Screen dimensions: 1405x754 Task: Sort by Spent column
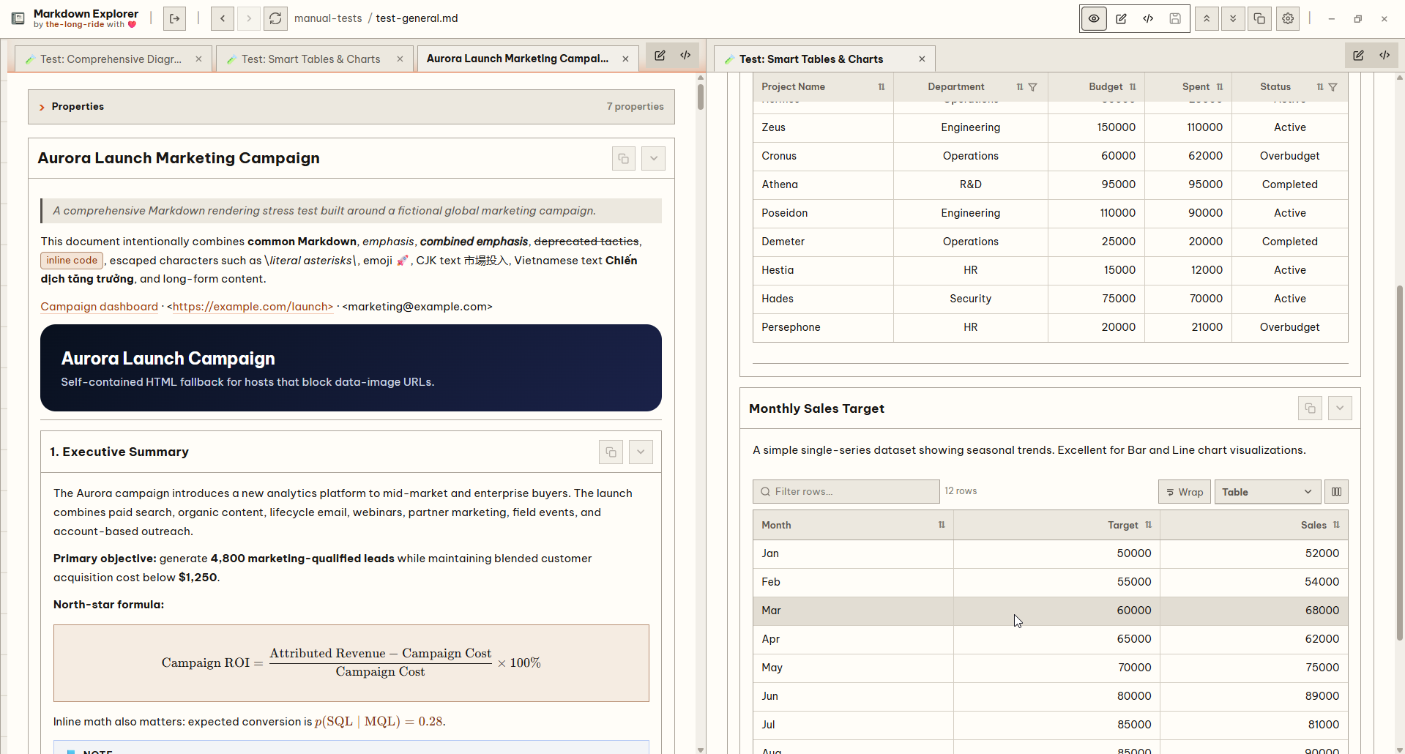coord(1220,87)
